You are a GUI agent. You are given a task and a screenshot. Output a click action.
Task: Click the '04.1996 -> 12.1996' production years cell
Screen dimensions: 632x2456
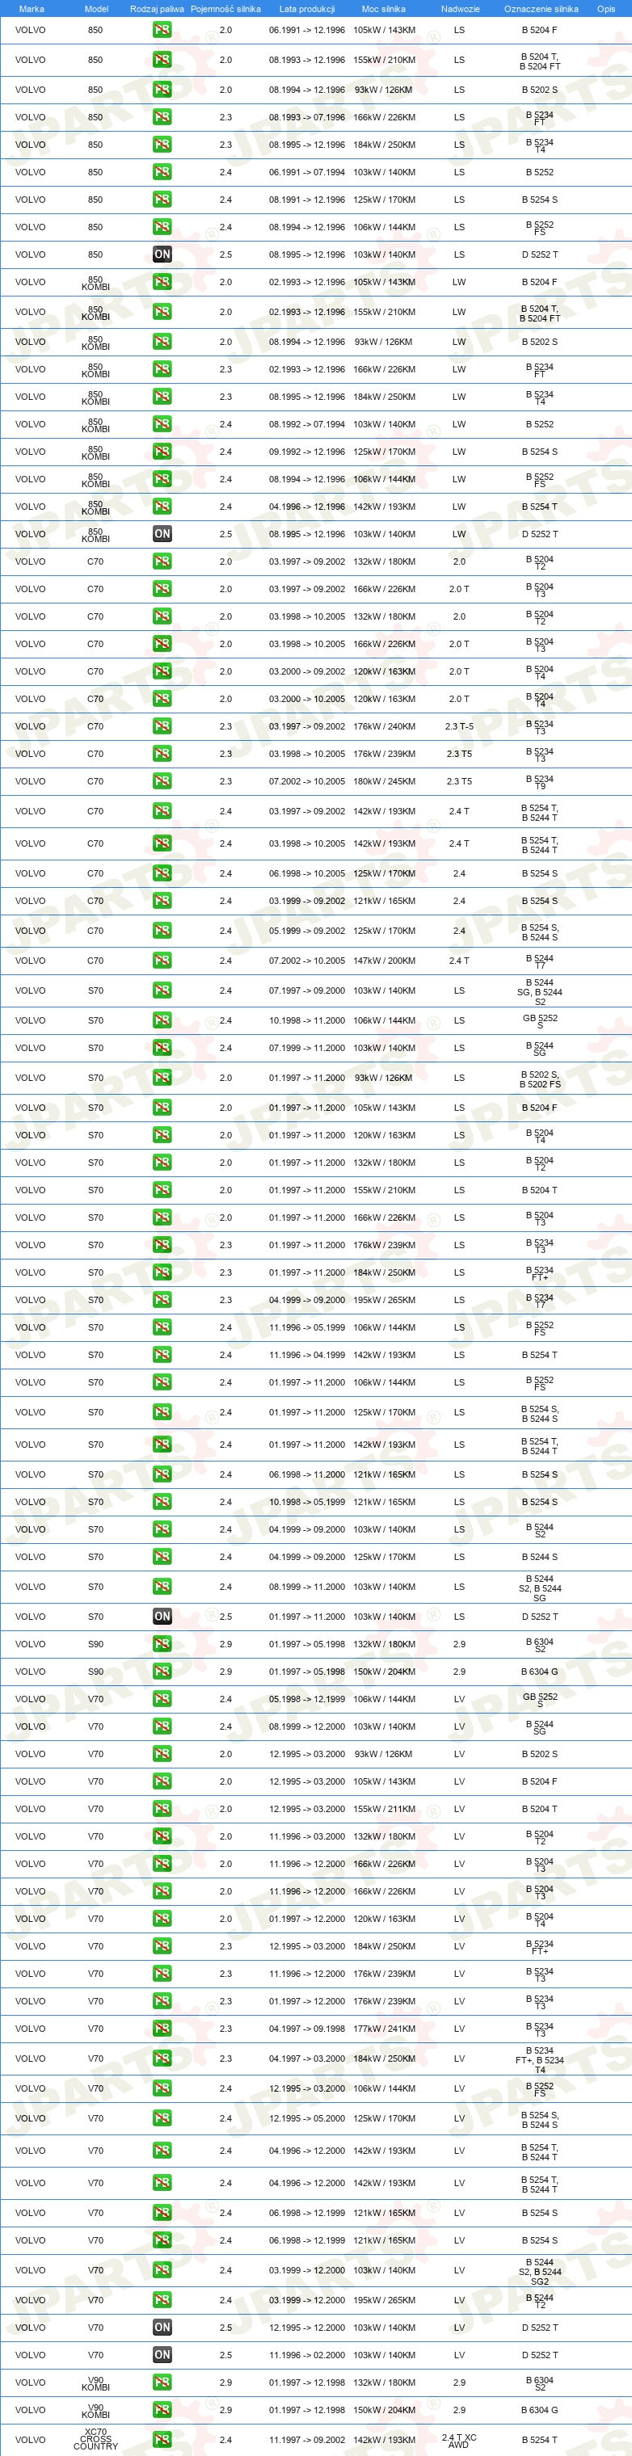click(307, 507)
